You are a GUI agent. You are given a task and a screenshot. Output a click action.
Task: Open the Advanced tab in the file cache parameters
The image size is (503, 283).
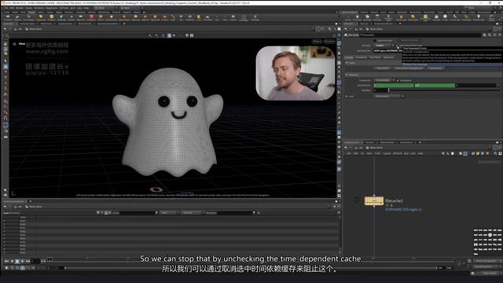(388, 57)
